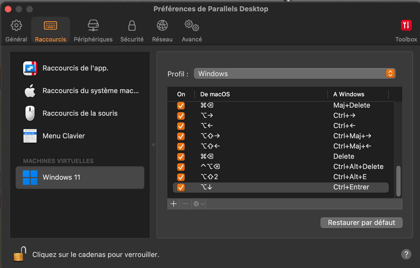Choose Raccourcis du système macOS item
Screen dimensions: 420x268
80,91
